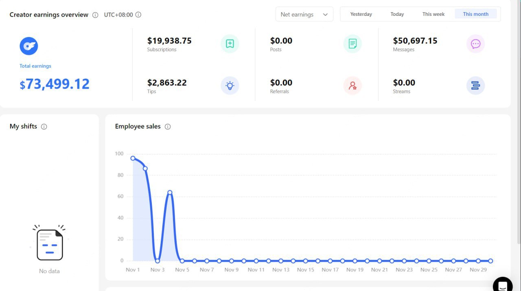Screen dimensions: 521x291
Task: Click the Referrals person icon
Action: tap(352, 86)
